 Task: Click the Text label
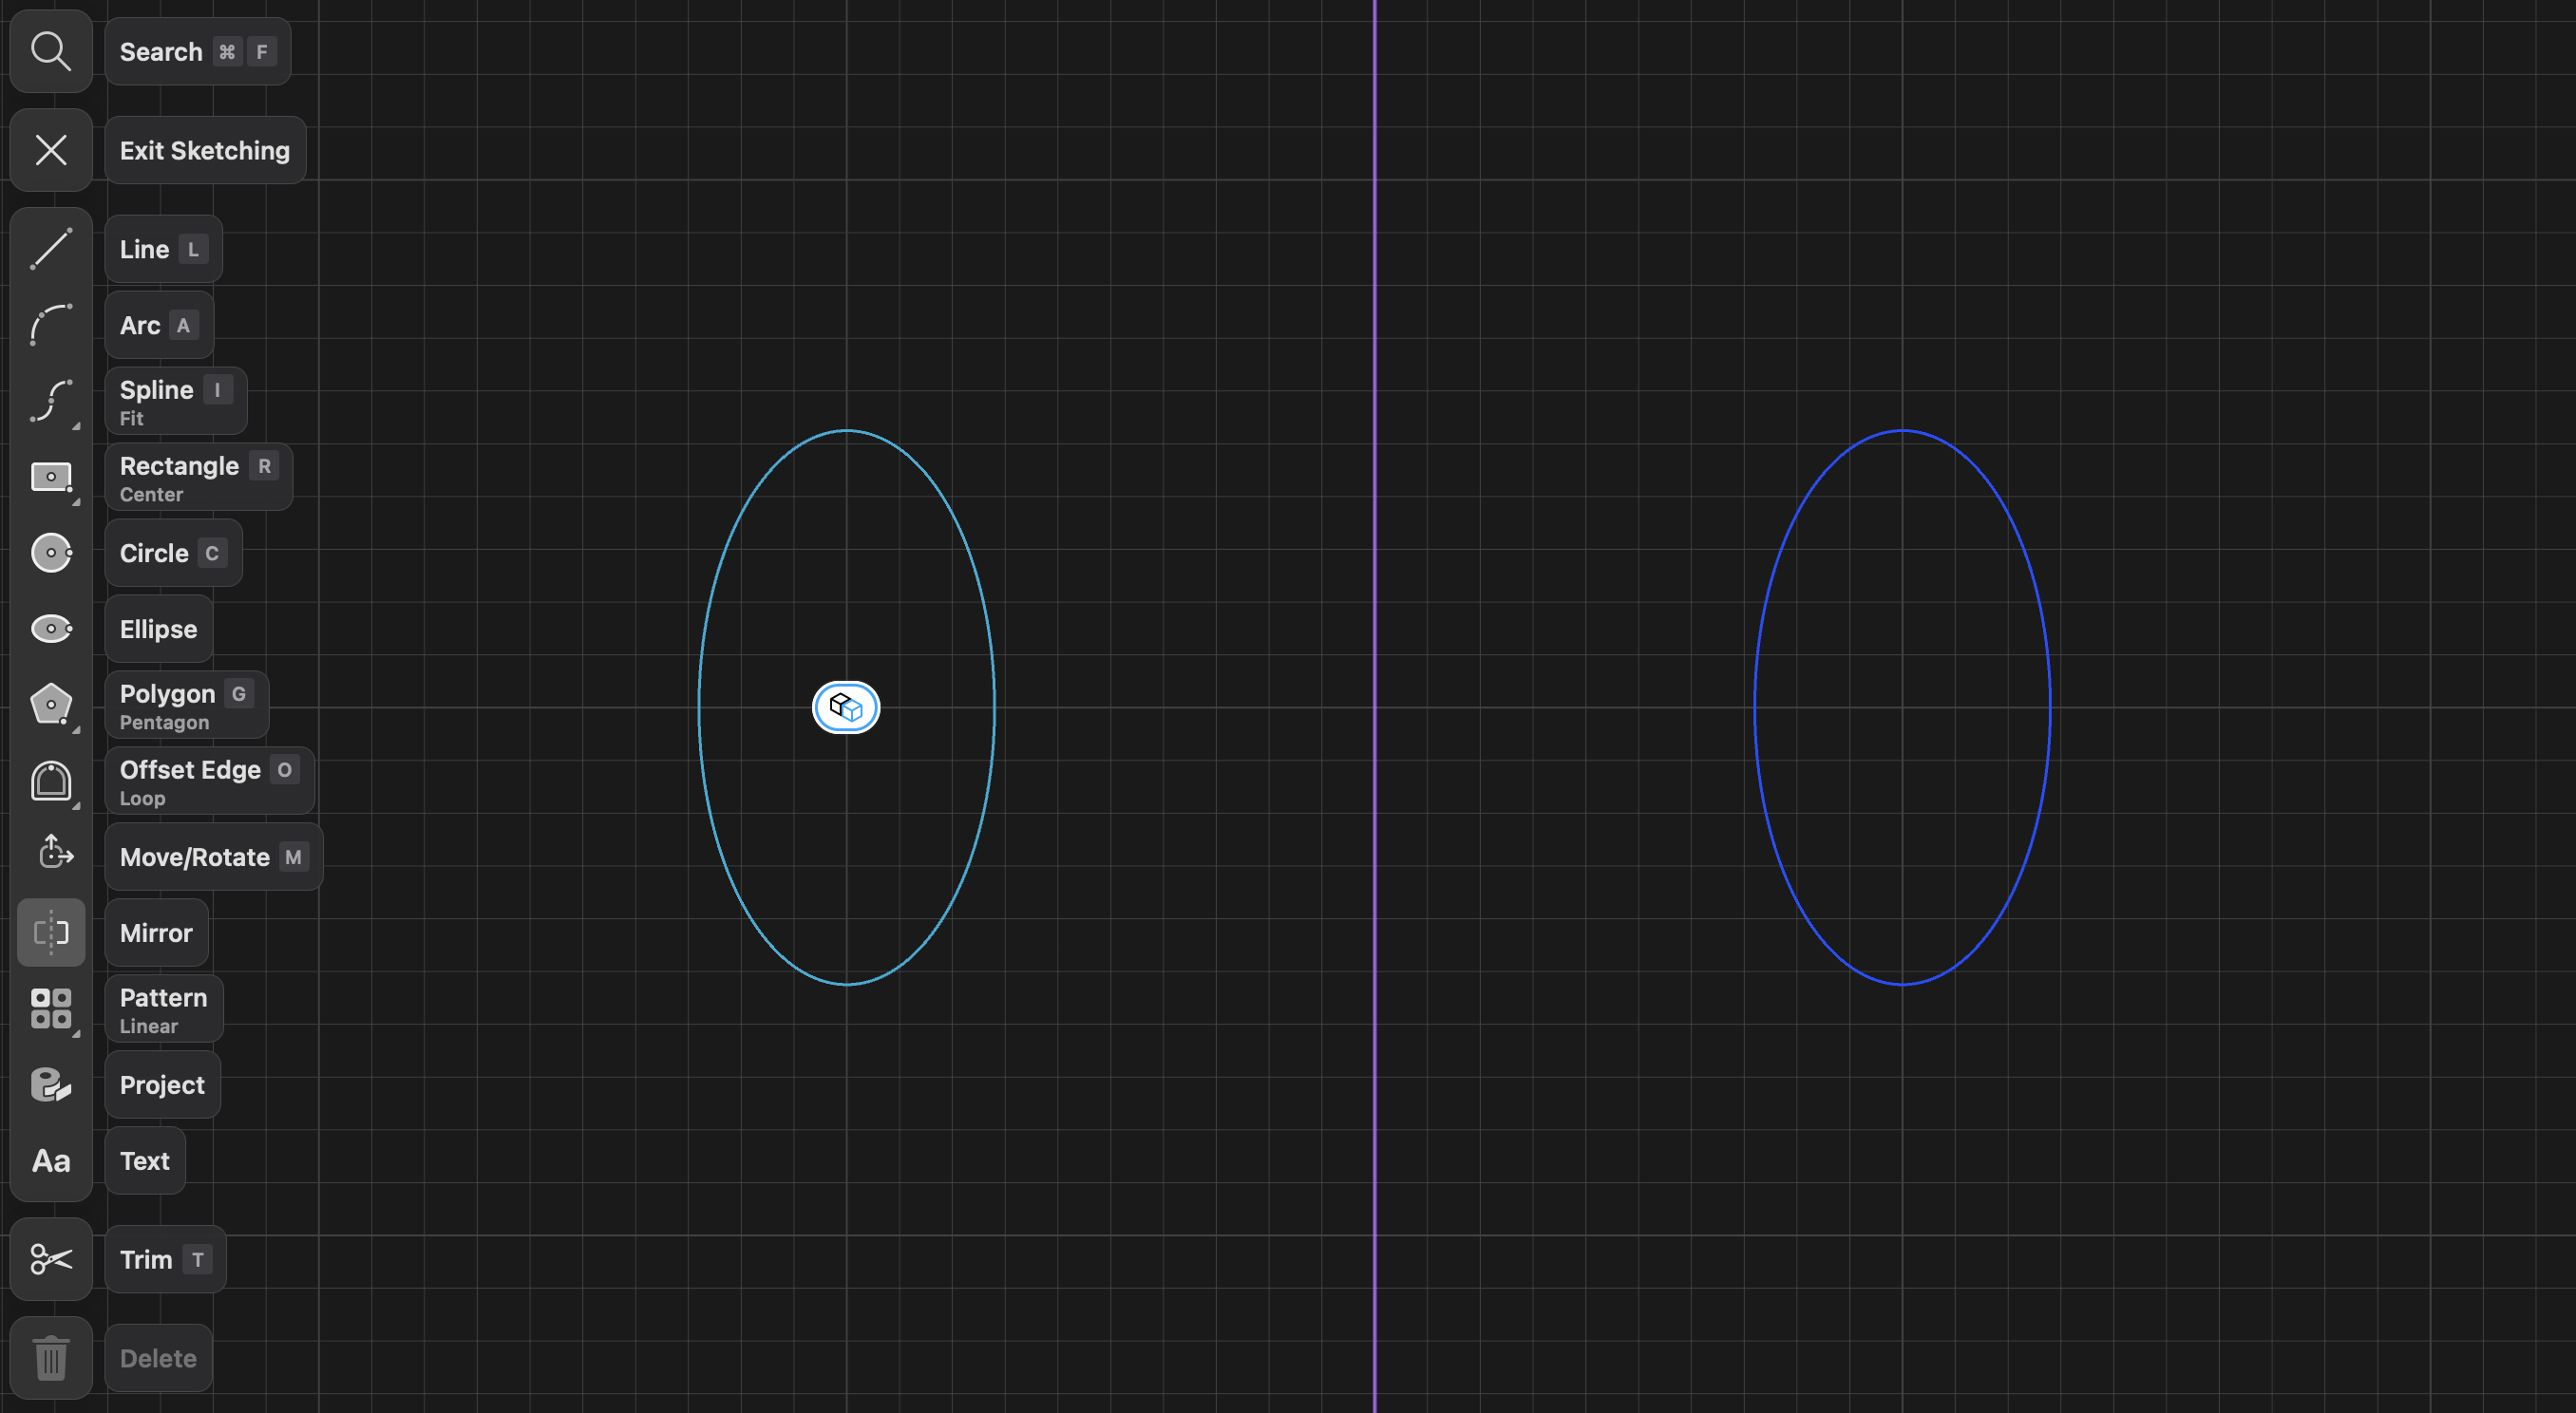[x=146, y=1161]
